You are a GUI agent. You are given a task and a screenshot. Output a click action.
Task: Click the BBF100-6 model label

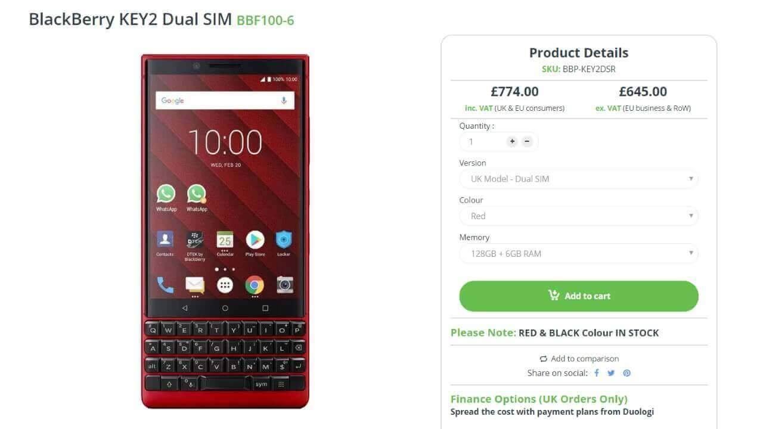(x=265, y=21)
